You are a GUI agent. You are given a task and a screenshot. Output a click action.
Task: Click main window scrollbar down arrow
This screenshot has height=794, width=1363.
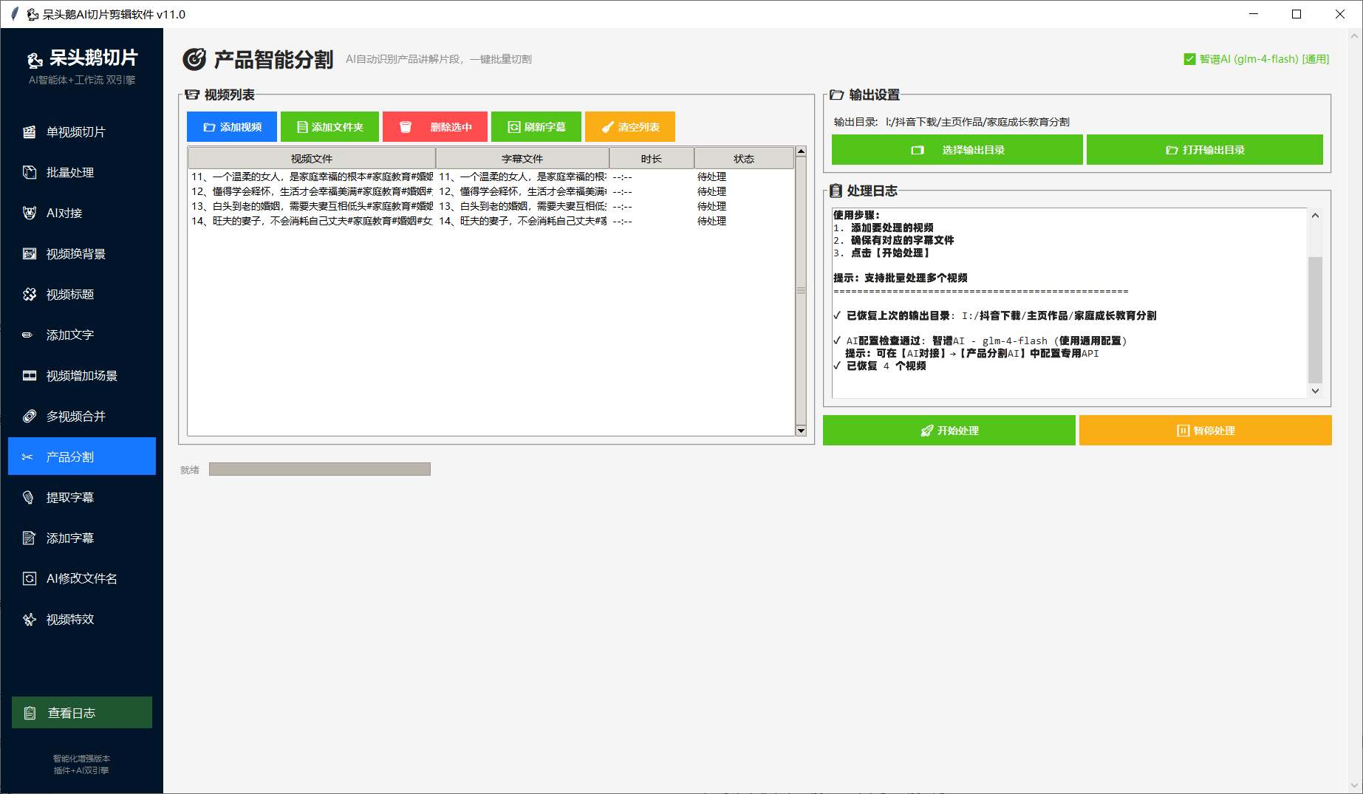pyautogui.click(x=1355, y=786)
